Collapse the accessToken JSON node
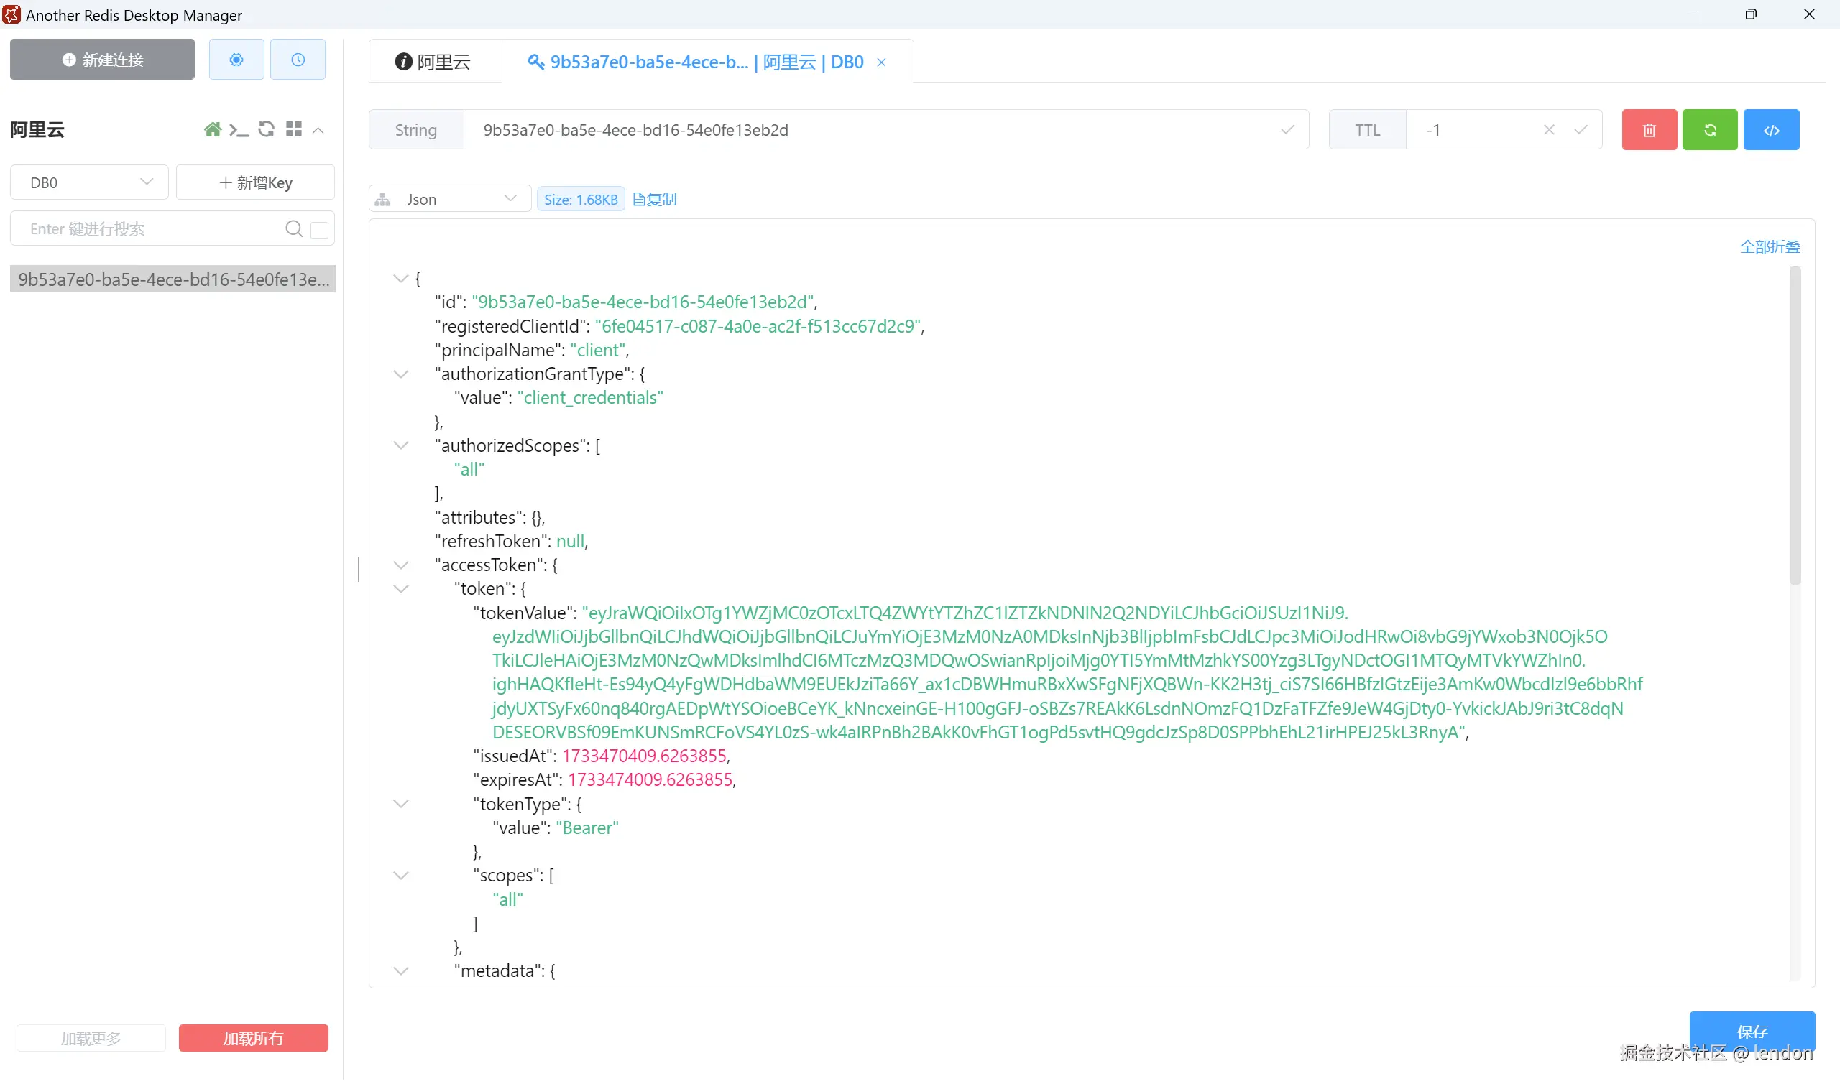Screen dimensions: 1840x1089 click(401, 565)
